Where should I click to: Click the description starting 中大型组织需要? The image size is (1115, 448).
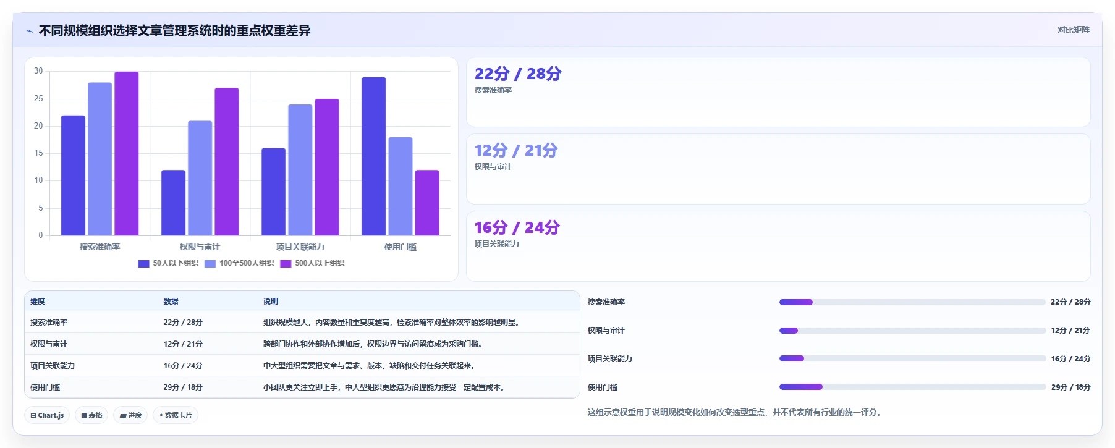point(370,366)
